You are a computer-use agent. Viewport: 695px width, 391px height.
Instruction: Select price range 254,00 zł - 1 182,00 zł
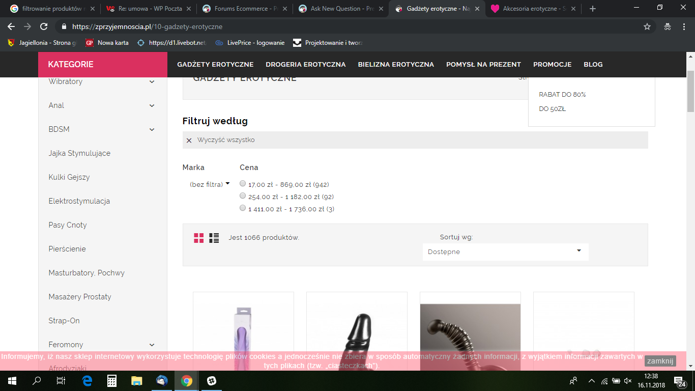pos(243,196)
